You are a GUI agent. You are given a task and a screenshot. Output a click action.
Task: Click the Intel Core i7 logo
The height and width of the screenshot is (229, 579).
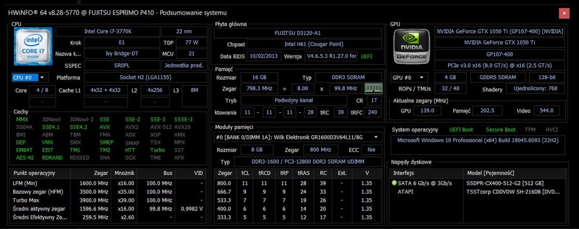(33, 46)
